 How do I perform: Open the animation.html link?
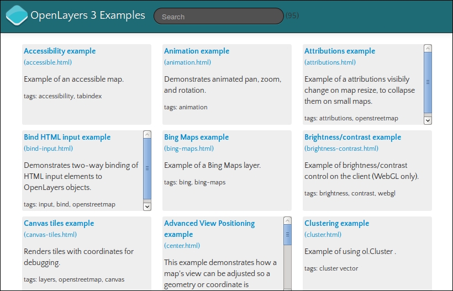click(x=187, y=62)
